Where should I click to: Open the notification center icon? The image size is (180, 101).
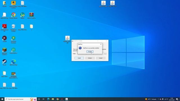(x=177, y=99)
